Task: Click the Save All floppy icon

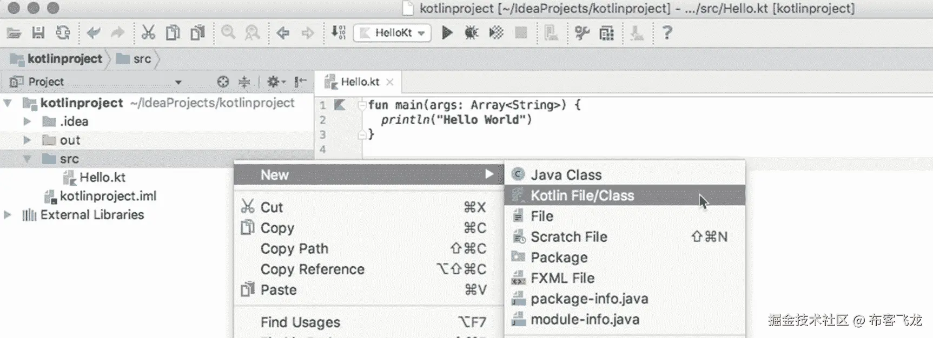Action: [38, 33]
